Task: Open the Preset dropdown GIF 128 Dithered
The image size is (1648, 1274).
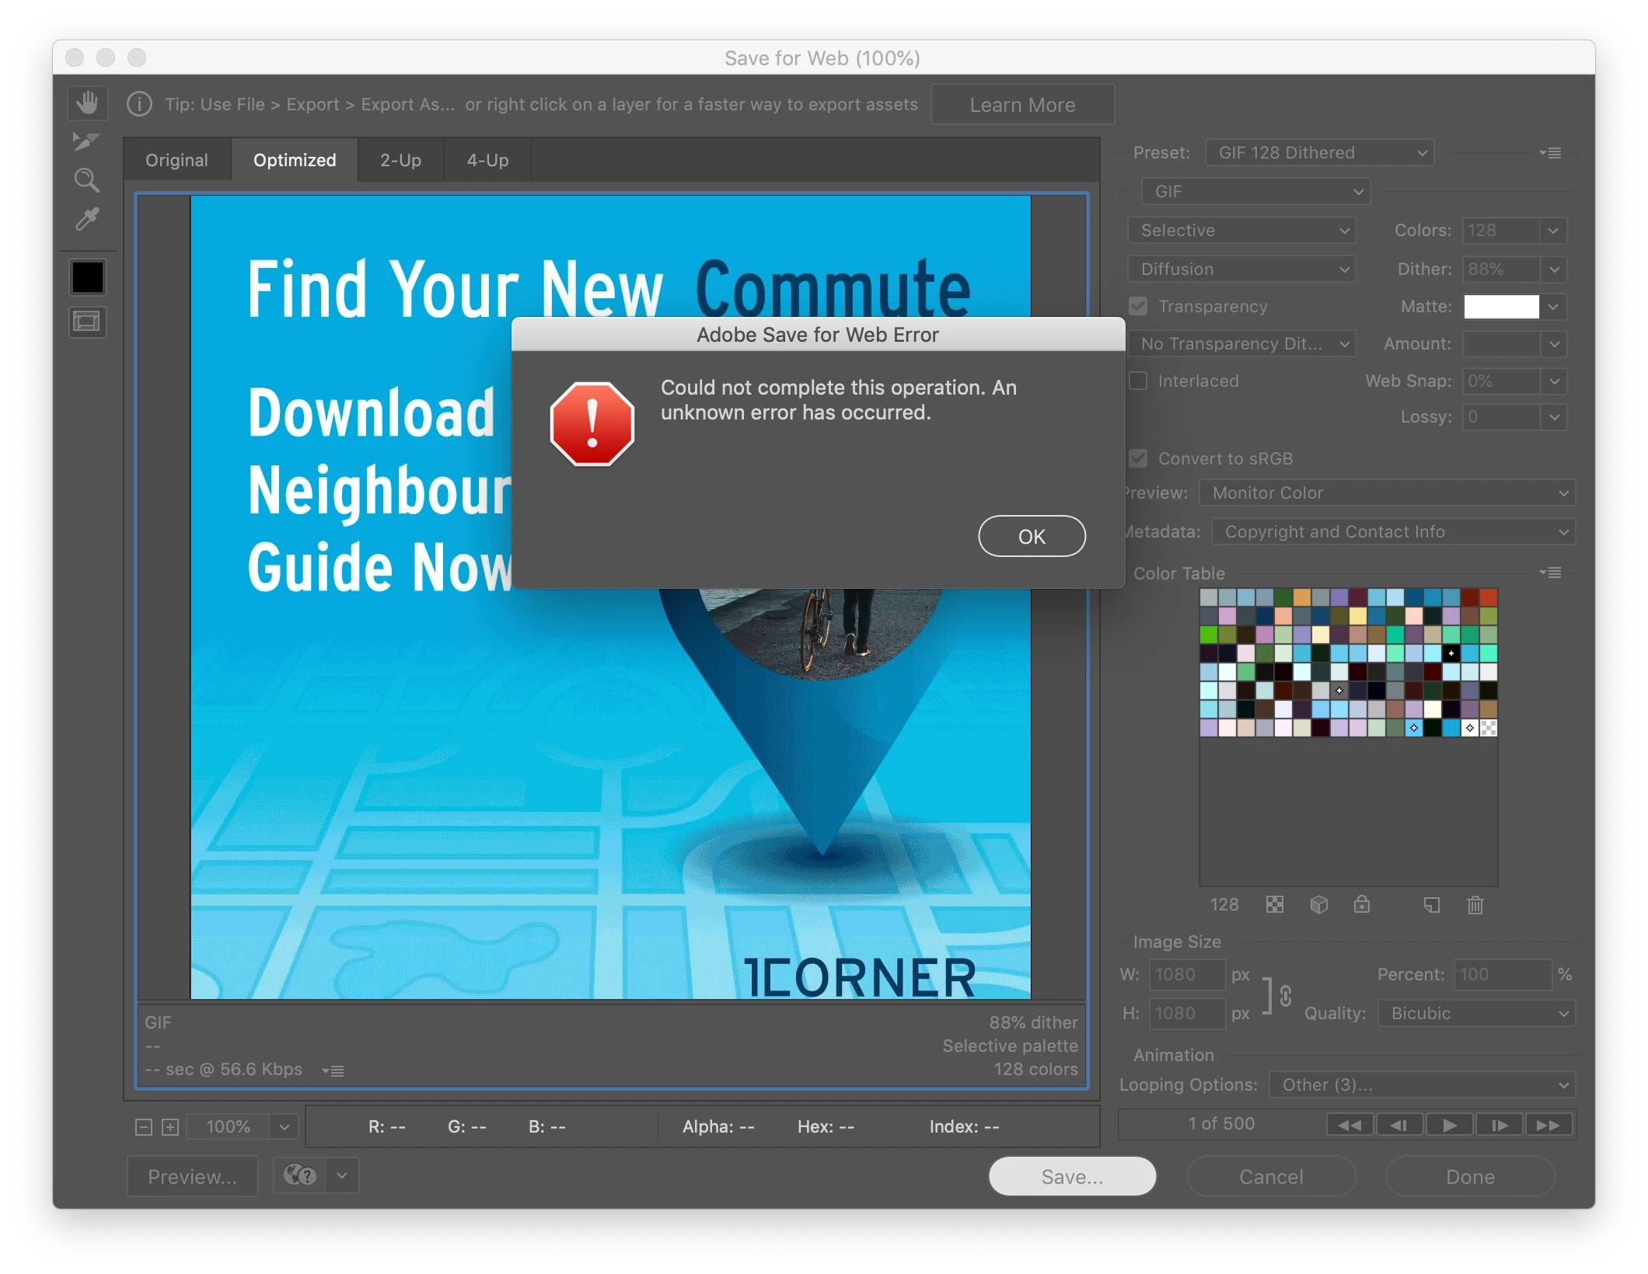Action: 1319,153
